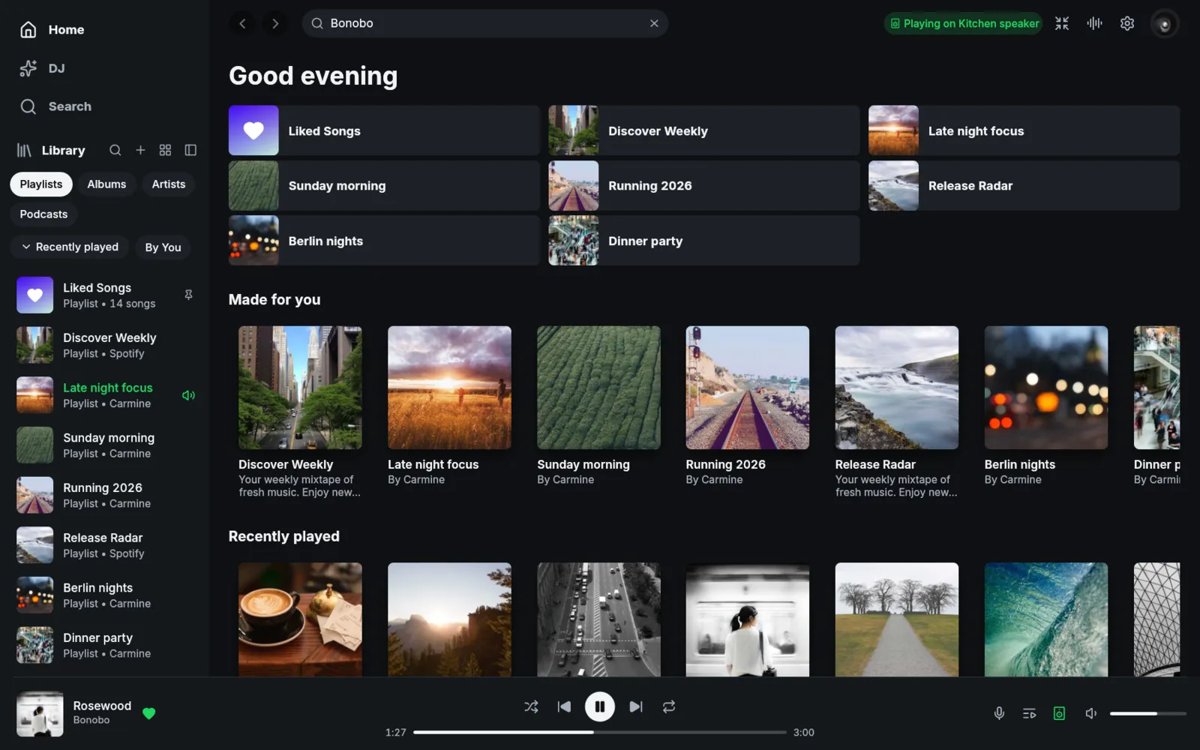Select Running 2026 in library list

coord(106,495)
